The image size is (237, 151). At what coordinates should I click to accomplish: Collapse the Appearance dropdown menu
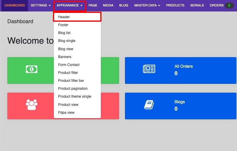pyautogui.click(x=69, y=6)
